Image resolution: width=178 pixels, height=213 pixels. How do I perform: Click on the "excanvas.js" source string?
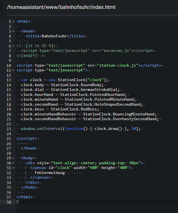117,51
